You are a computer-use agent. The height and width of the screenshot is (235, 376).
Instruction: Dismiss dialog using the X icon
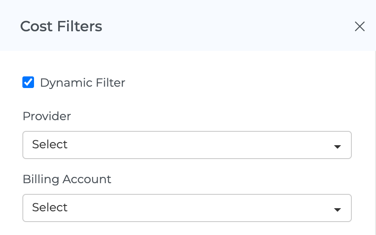pyautogui.click(x=359, y=26)
